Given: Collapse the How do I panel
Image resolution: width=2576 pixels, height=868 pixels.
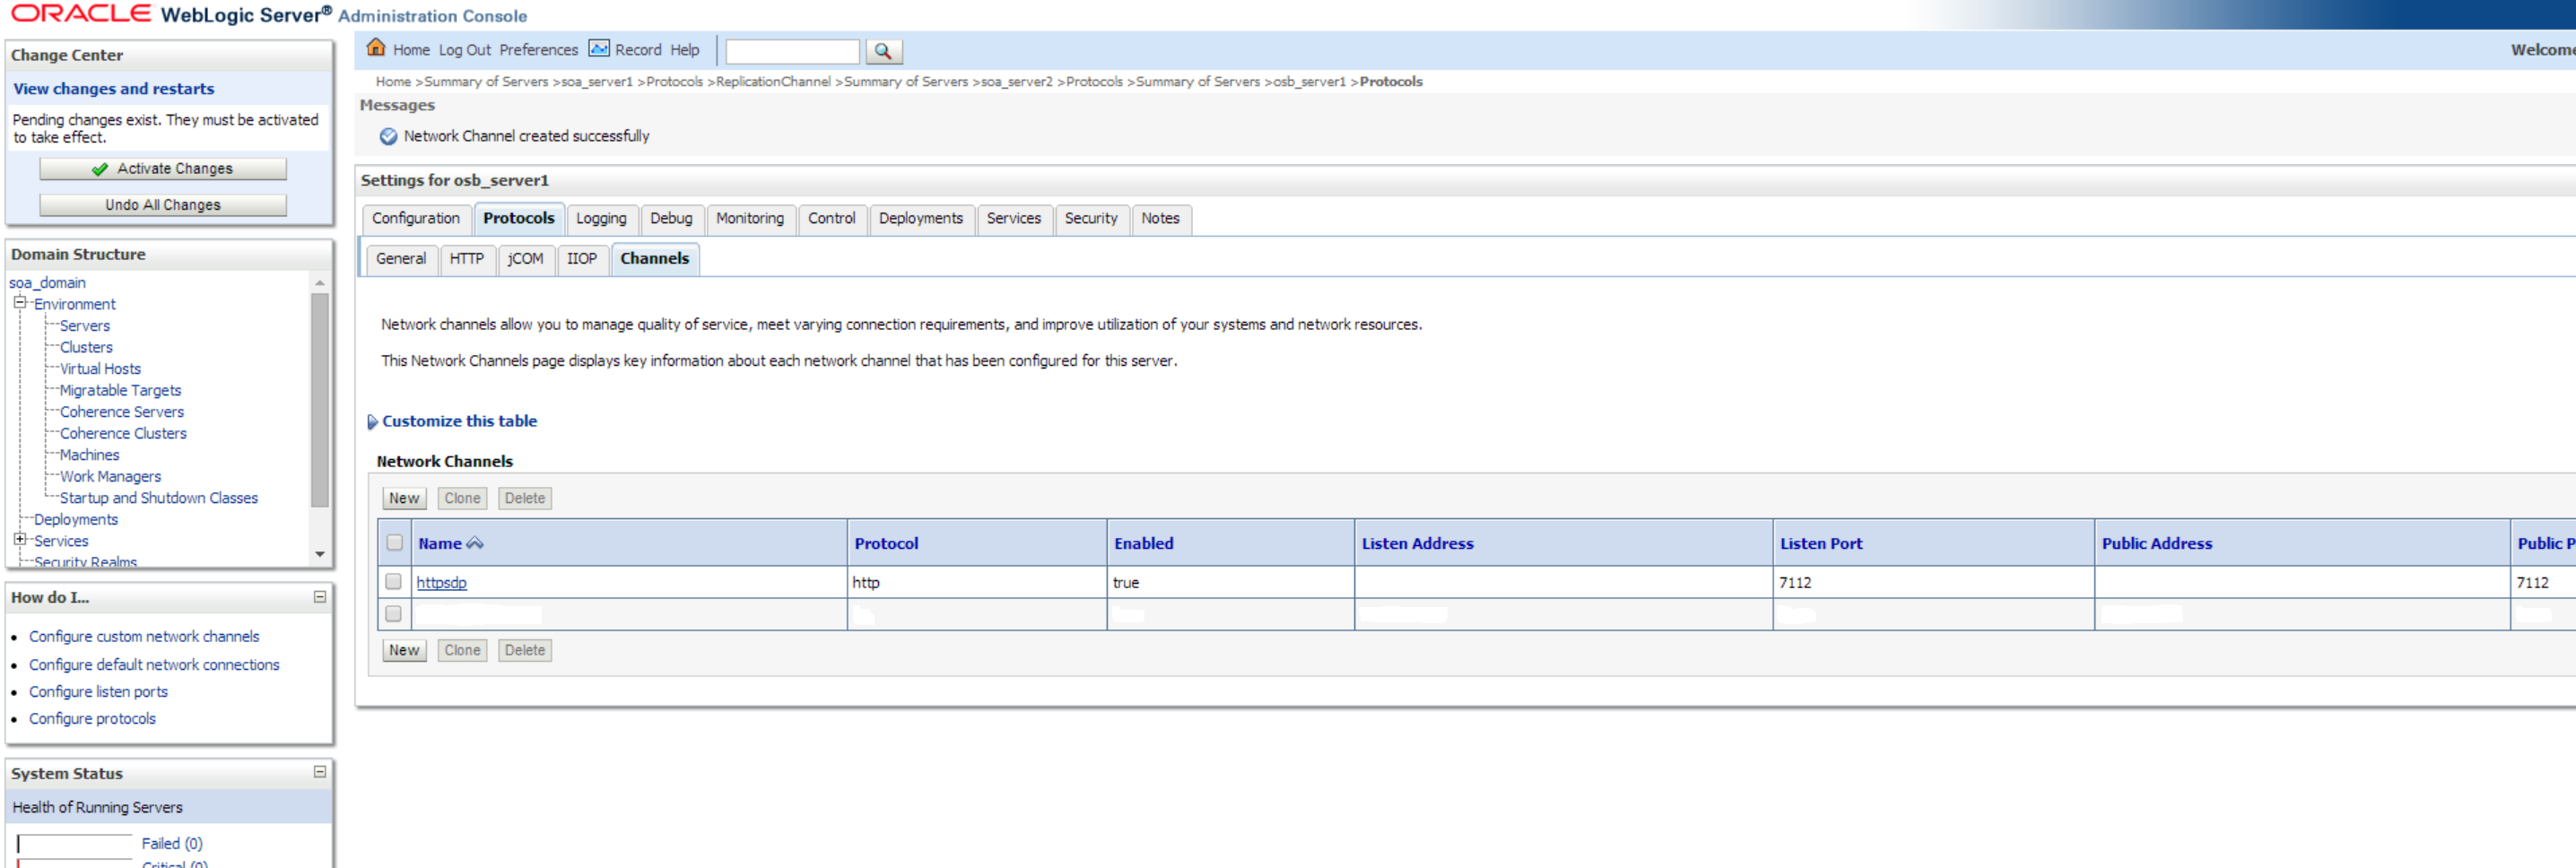Looking at the screenshot, I should 320,597.
